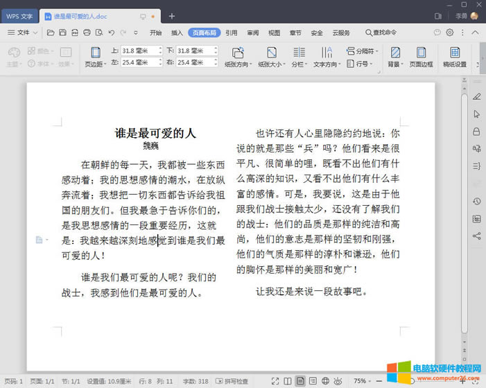486x388 pixels.
Task: Open the 页边距 (margins) tool
Action: [x=94, y=56]
